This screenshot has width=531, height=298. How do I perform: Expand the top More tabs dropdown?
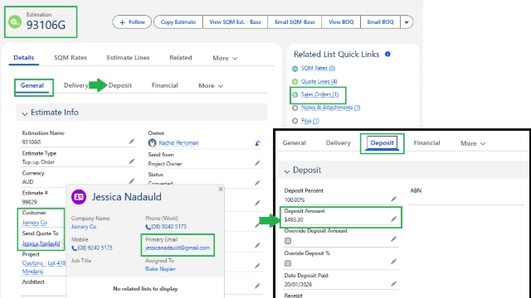pyautogui.click(x=225, y=58)
